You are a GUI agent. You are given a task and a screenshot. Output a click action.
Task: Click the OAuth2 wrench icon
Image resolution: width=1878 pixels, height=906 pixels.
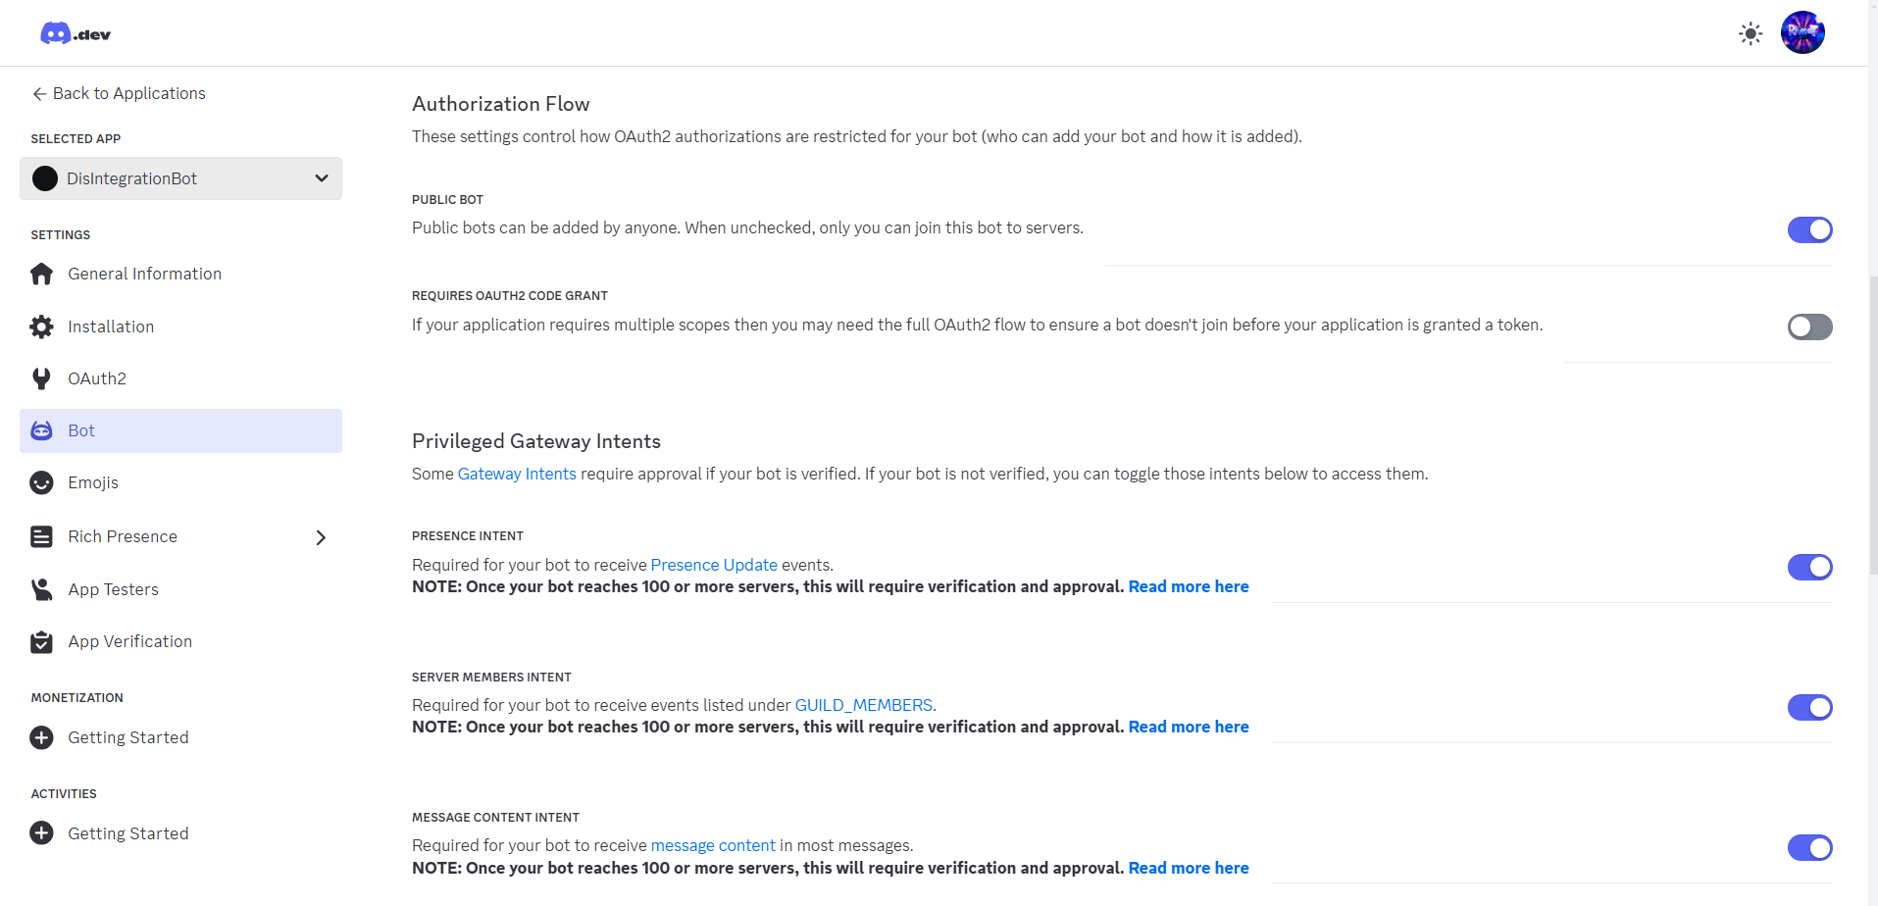(x=41, y=378)
